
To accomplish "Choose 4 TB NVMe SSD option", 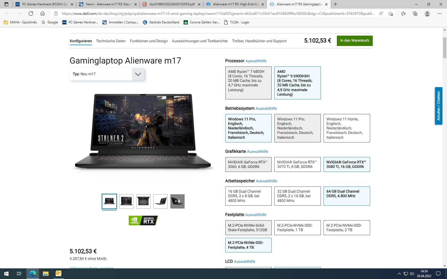I will pos(249,245).
